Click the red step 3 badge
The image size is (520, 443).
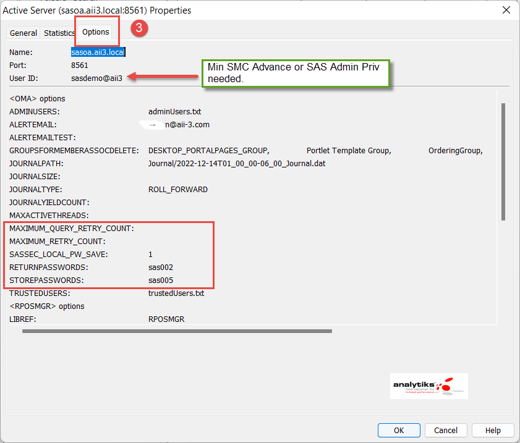click(139, 28)
